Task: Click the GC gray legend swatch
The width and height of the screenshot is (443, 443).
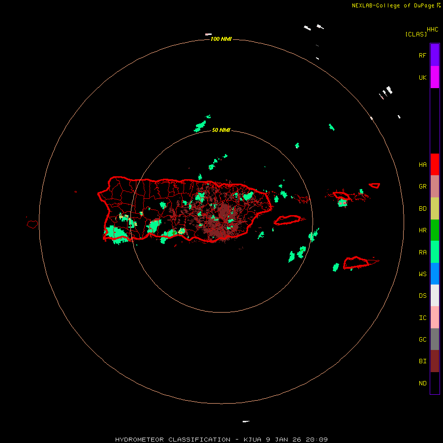Action: pyautogui.click(x=435, y=339)
